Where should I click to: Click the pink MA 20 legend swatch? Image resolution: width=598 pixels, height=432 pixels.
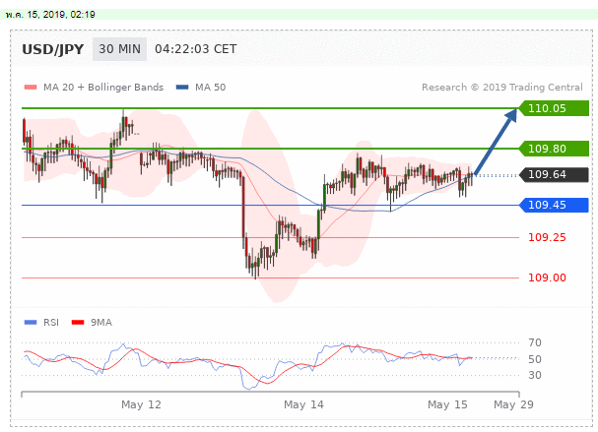coord(31,88)
